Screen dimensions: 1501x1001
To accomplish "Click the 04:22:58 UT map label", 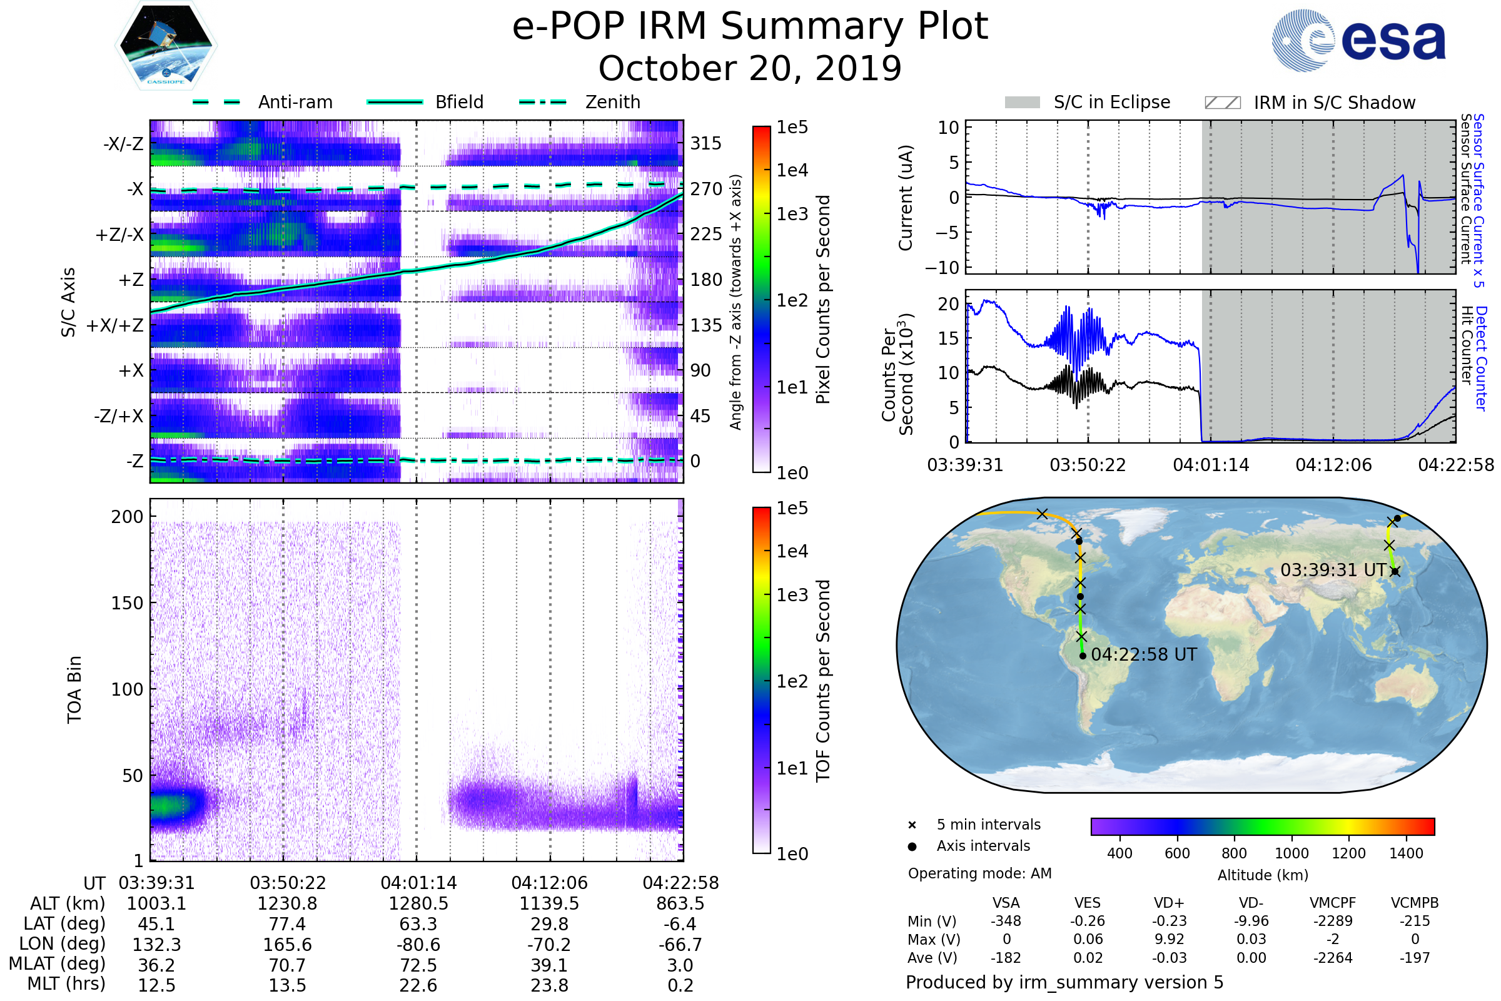I will pos(1144,655).
